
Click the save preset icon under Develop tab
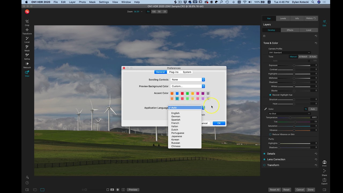264,36
